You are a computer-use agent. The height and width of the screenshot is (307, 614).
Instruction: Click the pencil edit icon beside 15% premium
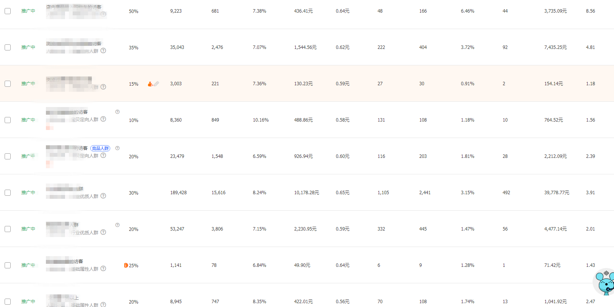click(x=156, y=84)
